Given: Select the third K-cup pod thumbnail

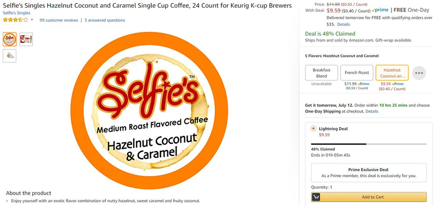Looking at the screenshot, I should [9, 56].
